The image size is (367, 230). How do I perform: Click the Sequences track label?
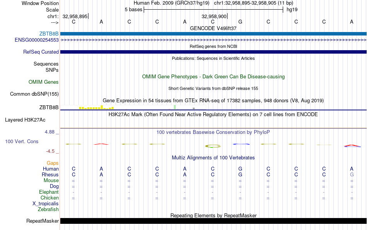click(x=46, y=64)
